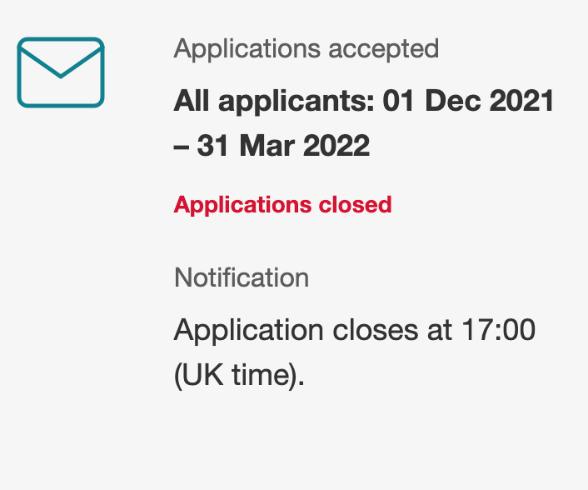
Task: Select the Notification heading label
Action: click(x=242, y=278)
